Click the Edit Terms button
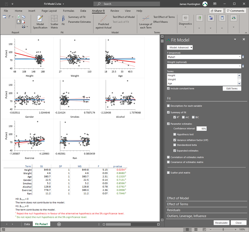 (x=232, y=88)
